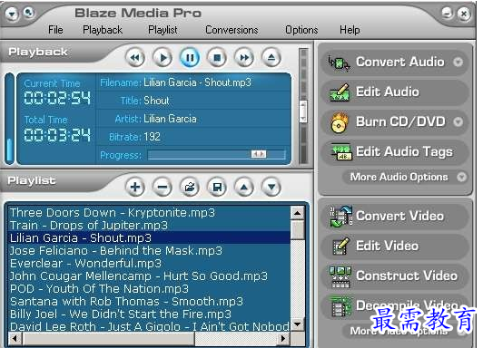483x348 pixels.
Task: Click the rewind playback button
Action: click(x=135, y=58)
